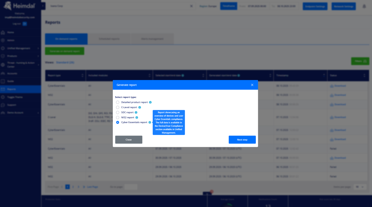Click the Unified Management sidebar icon
Screen dimensions: 372x207
point(3,48)
